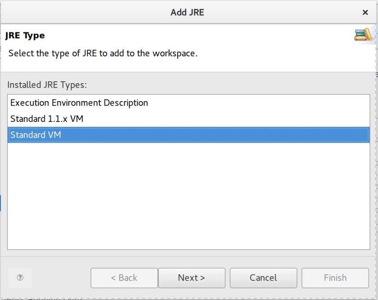378x300 pixels.
Task: Click the Cancel button
Action: (263, 278)
